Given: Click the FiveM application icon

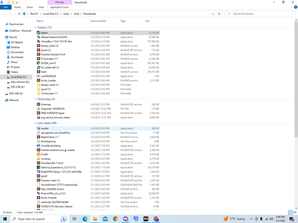Looking at the screenshot, I should click(39, 155).
